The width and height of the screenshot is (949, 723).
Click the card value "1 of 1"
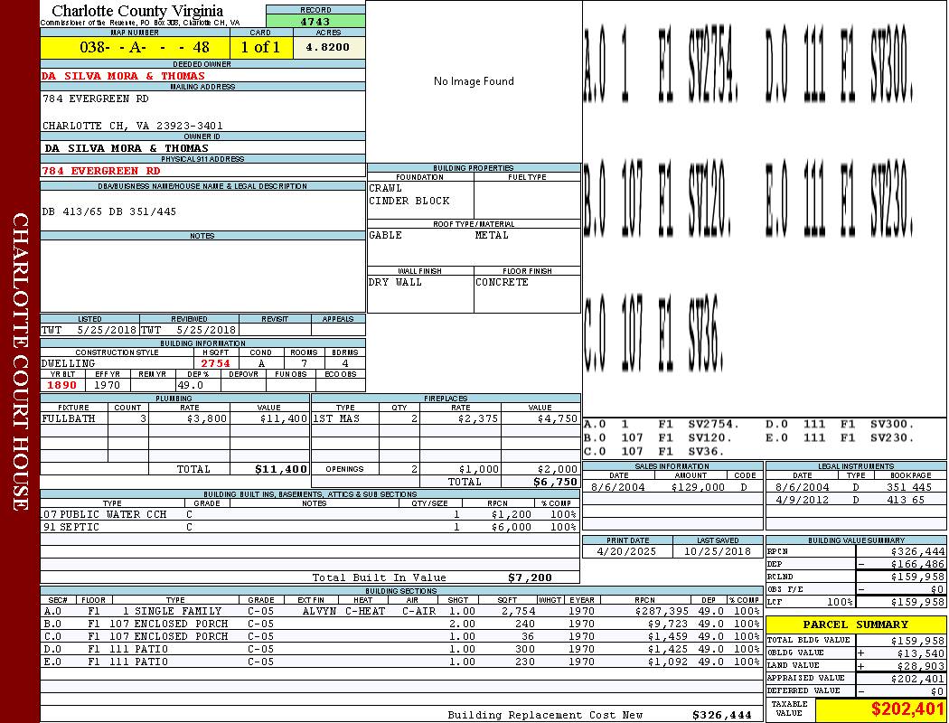(x=260, y=47)
